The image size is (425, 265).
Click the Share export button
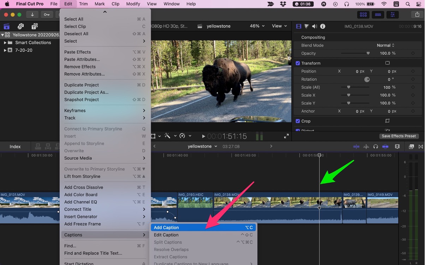(417, 14)
